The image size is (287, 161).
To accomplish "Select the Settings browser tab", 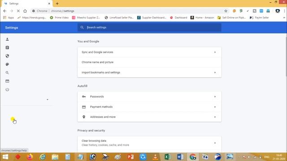I will [x=27, y=4].
